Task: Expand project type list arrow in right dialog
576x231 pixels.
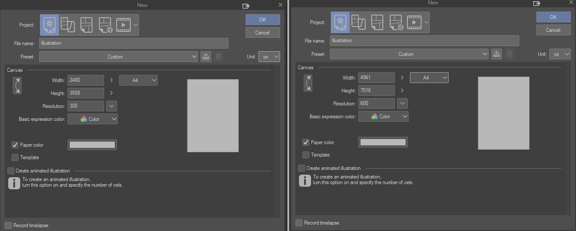Action: [426, 22]
